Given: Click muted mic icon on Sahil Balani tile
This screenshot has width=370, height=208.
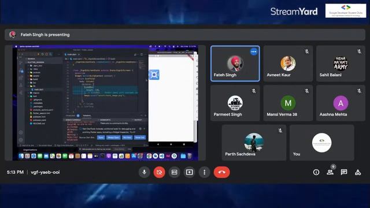Looking at the screenshot, I should (359, 51).
